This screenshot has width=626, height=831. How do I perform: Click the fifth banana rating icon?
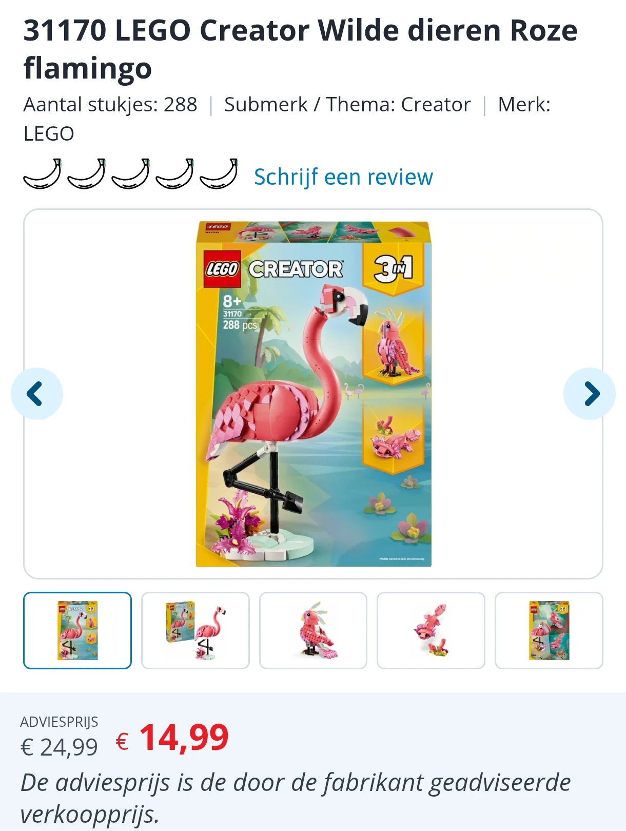(x=219, y=174)
